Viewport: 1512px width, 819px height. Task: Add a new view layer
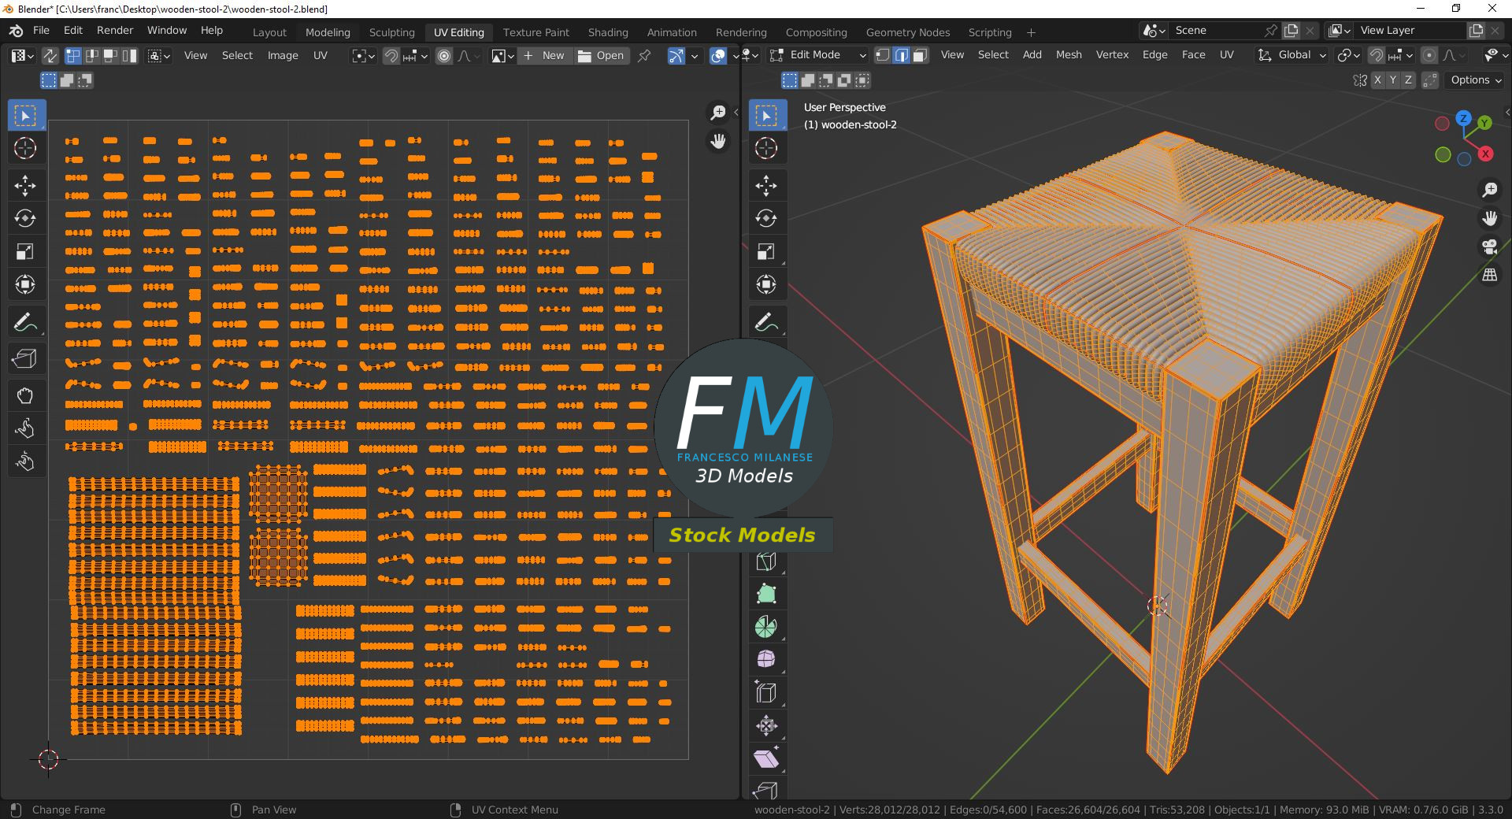(x=1476, y=31)
